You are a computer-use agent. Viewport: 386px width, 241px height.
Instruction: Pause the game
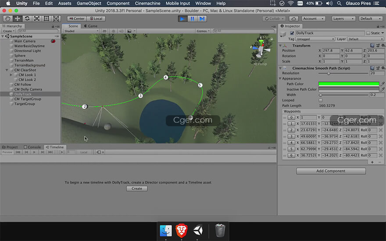[192, 19]
